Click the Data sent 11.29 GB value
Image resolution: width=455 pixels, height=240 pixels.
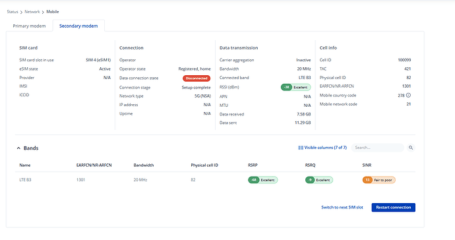pyautogui.click(x=303, y=123)
